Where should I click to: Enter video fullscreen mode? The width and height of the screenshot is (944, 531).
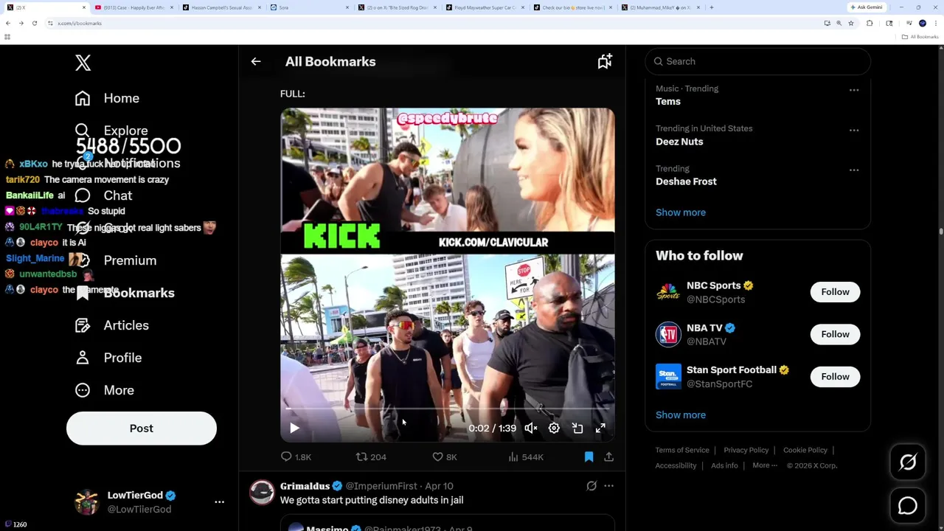pos(600,428)
